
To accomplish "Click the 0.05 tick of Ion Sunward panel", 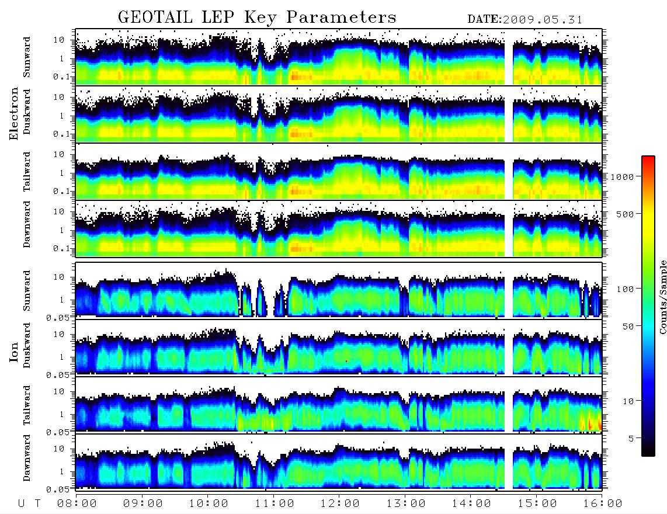I will tap(58, 317).
